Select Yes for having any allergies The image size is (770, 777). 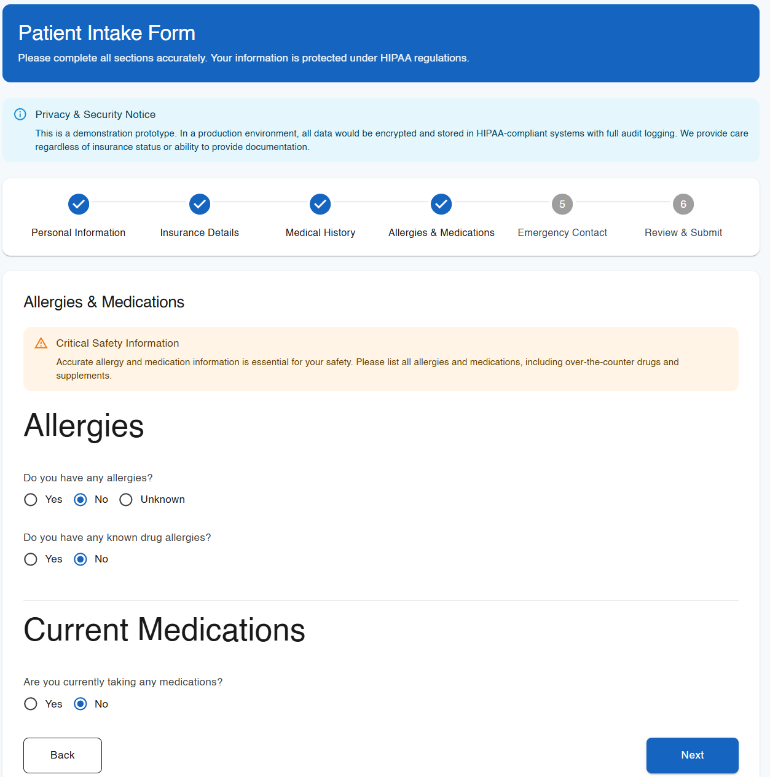point(31,500)
